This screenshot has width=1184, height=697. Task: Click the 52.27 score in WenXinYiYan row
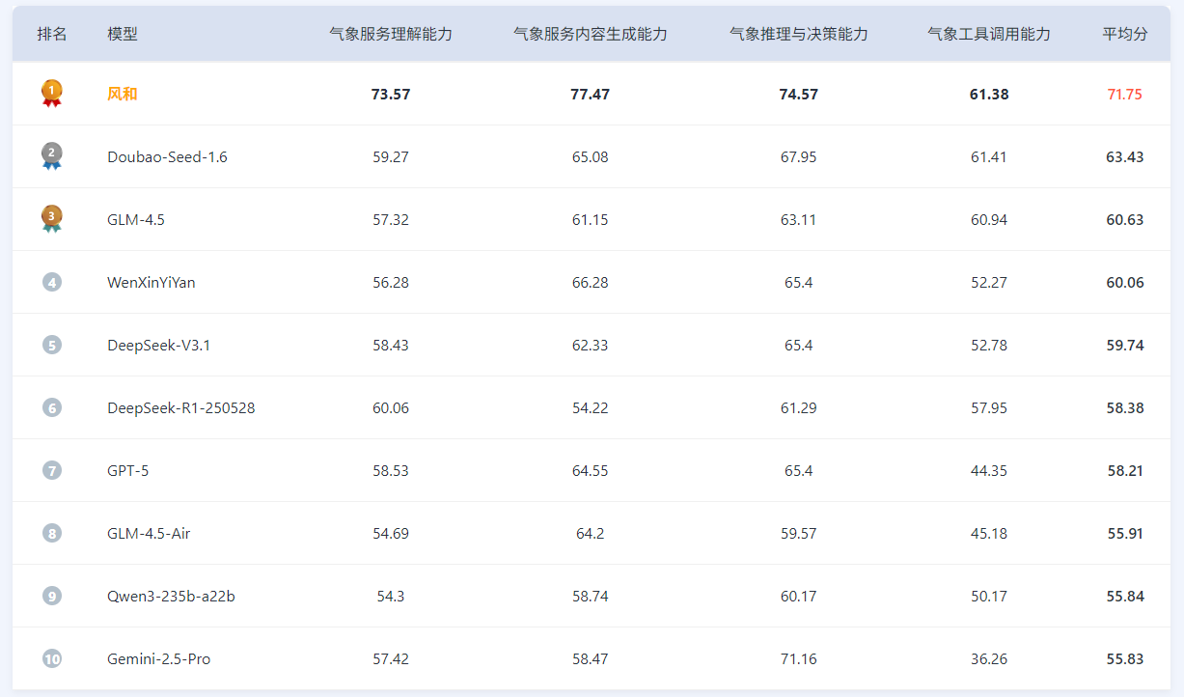coord(989,282)
